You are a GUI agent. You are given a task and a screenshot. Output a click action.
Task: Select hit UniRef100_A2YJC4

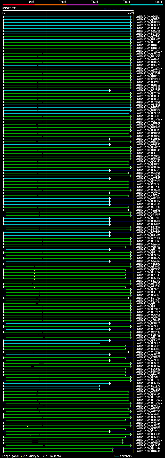pos(148,238)
